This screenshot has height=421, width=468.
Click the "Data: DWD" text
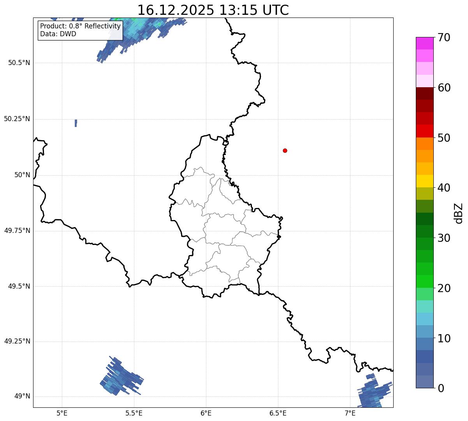(x=58, y=34)
